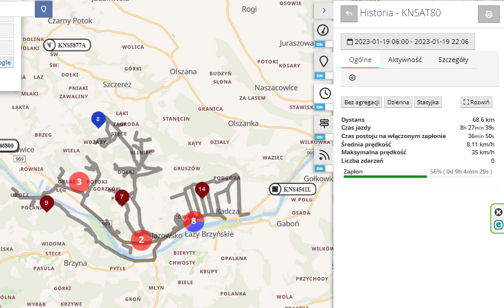Screen dimensions: 504x308
Task: Click the green Zapłon progress bar
Action: [385, 177]
